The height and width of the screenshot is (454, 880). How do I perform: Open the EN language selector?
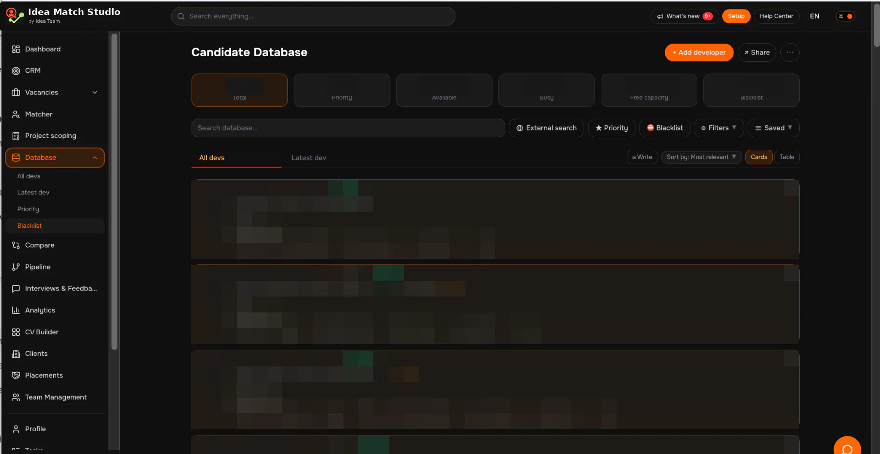[815, 16]
